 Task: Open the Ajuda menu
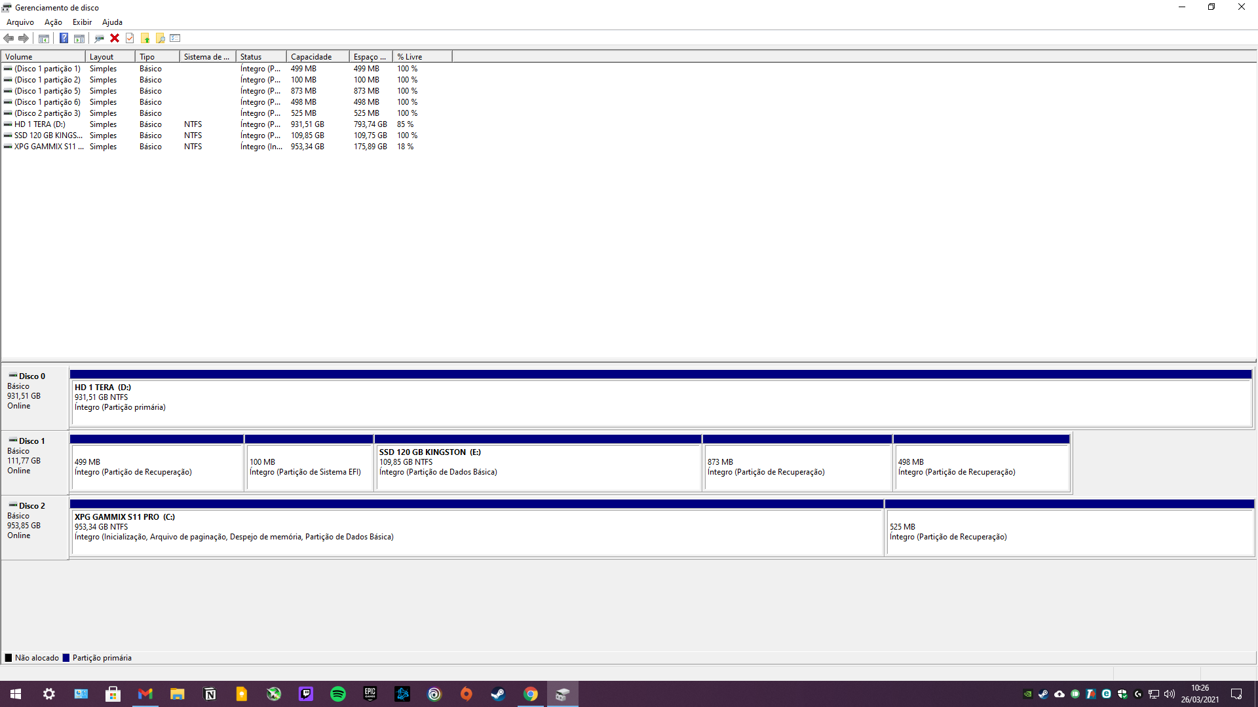click(112, 22)
